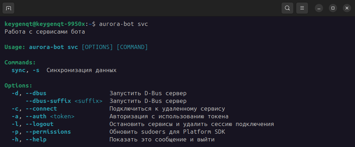Click the '--dbus-suffix' option
355x147 pixels.
pyautogui.click(x=48, y=101)
